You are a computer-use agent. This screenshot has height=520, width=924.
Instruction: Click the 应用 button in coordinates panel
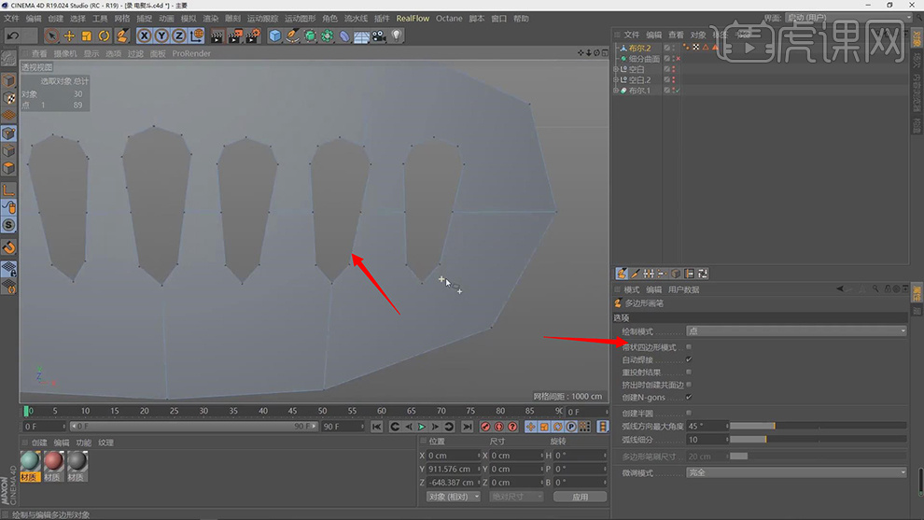[x=580, y=497]
